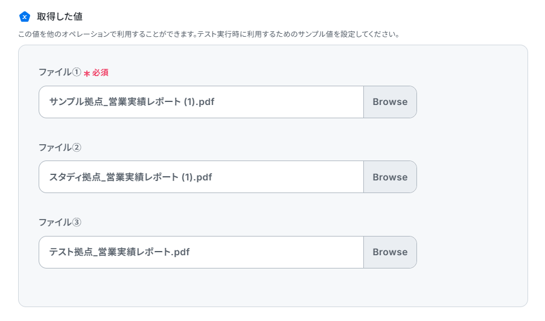Select the ファイル② file input field
The image size is (545, 321).
tap(201, 177)
